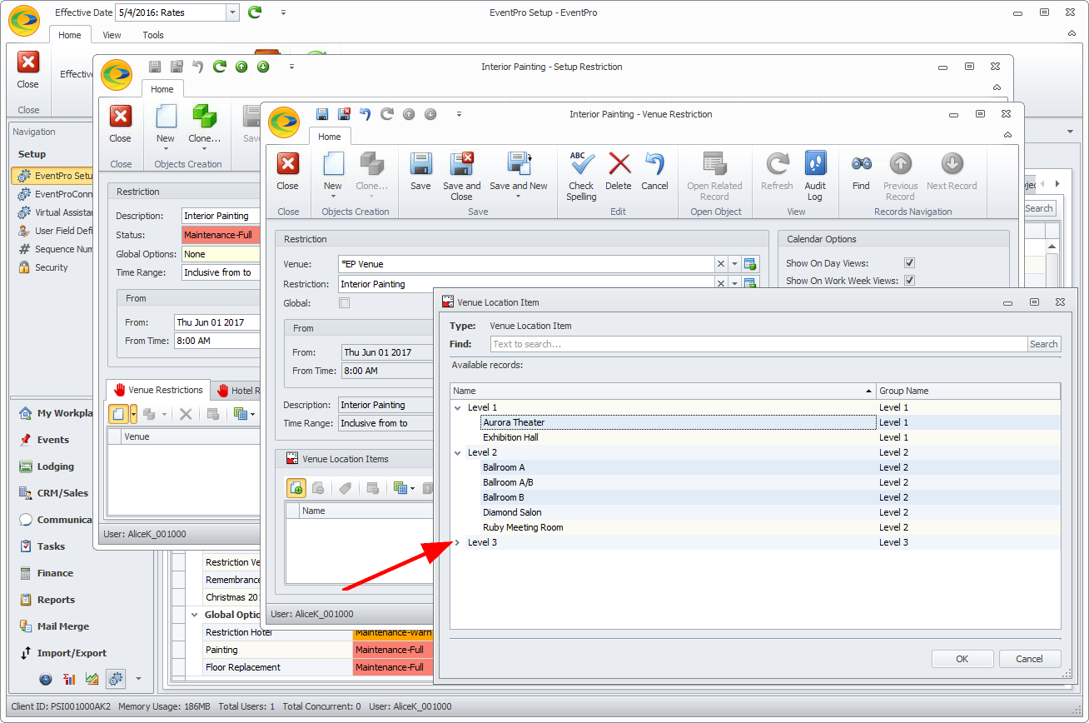Clear the Venue field with X

pos(721,264)
